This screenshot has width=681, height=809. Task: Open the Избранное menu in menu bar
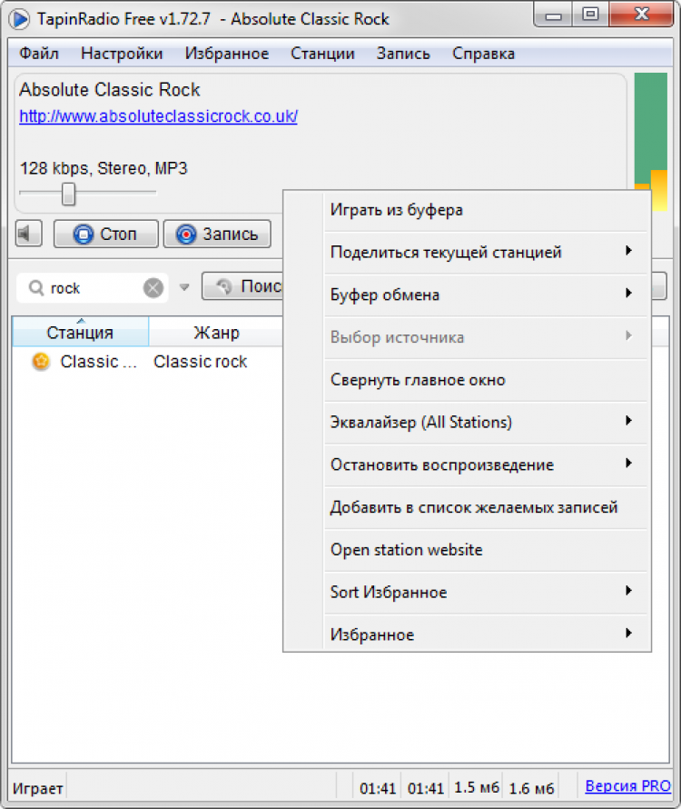227,54
